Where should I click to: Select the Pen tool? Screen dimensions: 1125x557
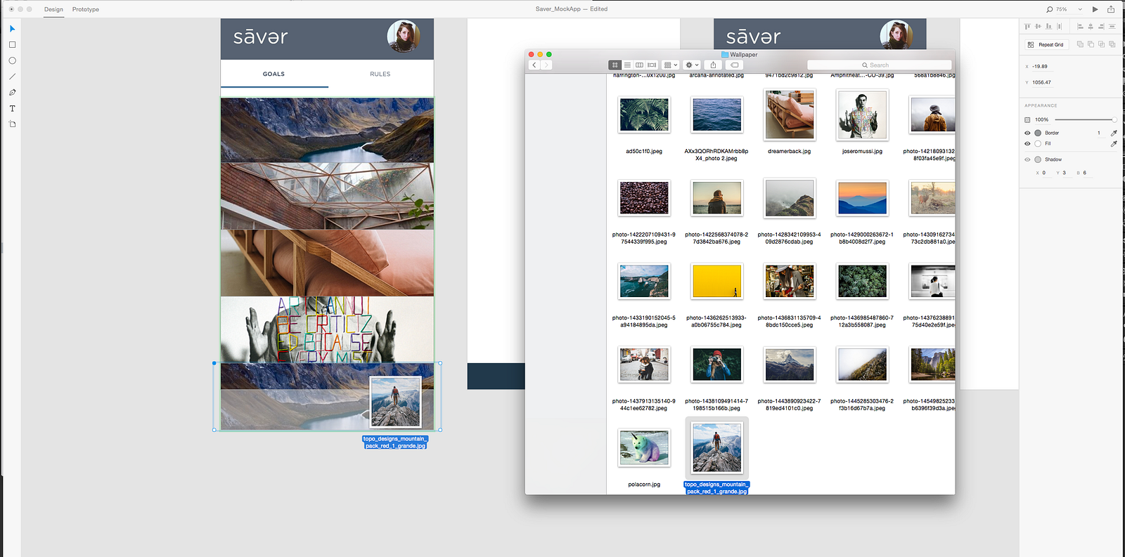pyautogui.click(x=12, y=93)
